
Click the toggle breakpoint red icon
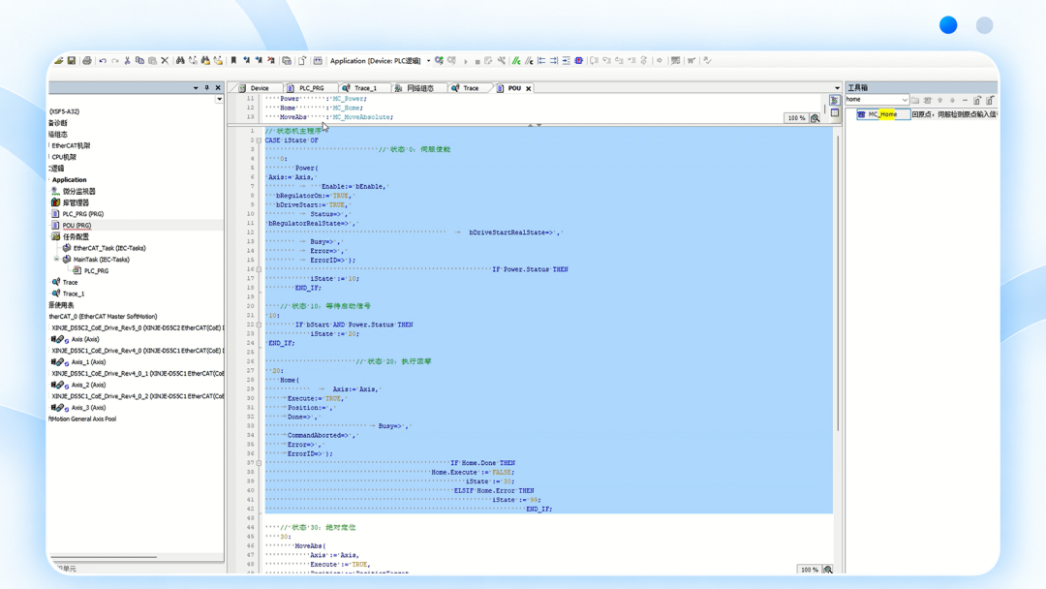coord(578,61)
